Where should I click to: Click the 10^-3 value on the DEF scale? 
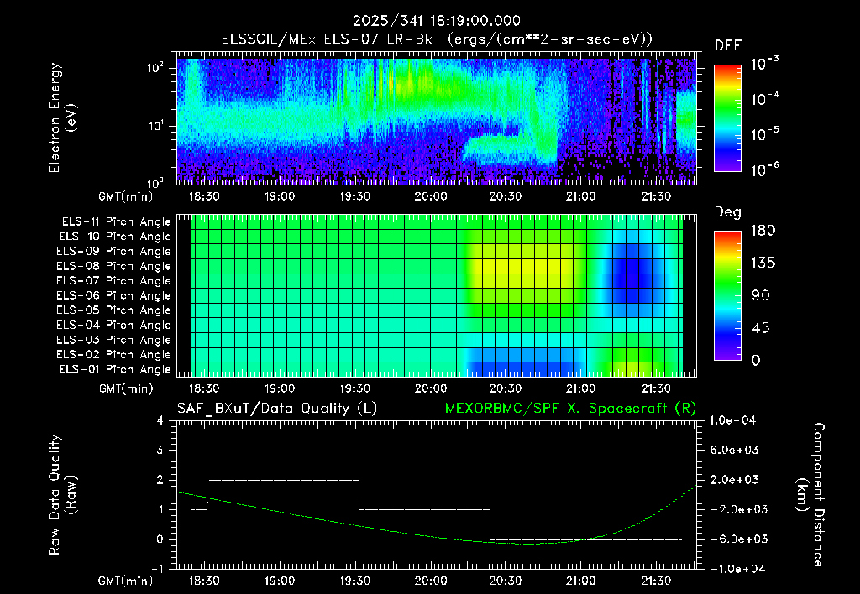[764, 64]
